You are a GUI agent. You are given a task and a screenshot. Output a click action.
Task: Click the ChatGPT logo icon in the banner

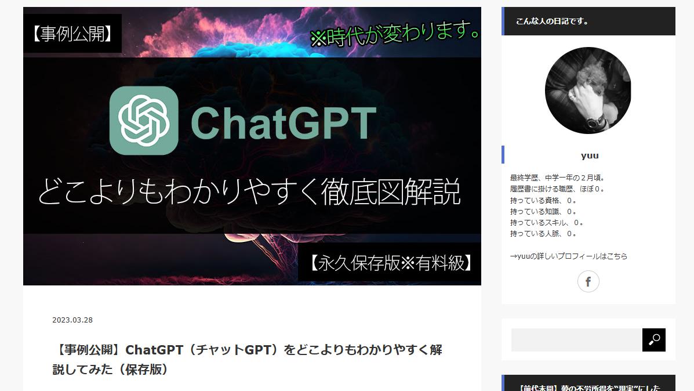tap(144, 121)
